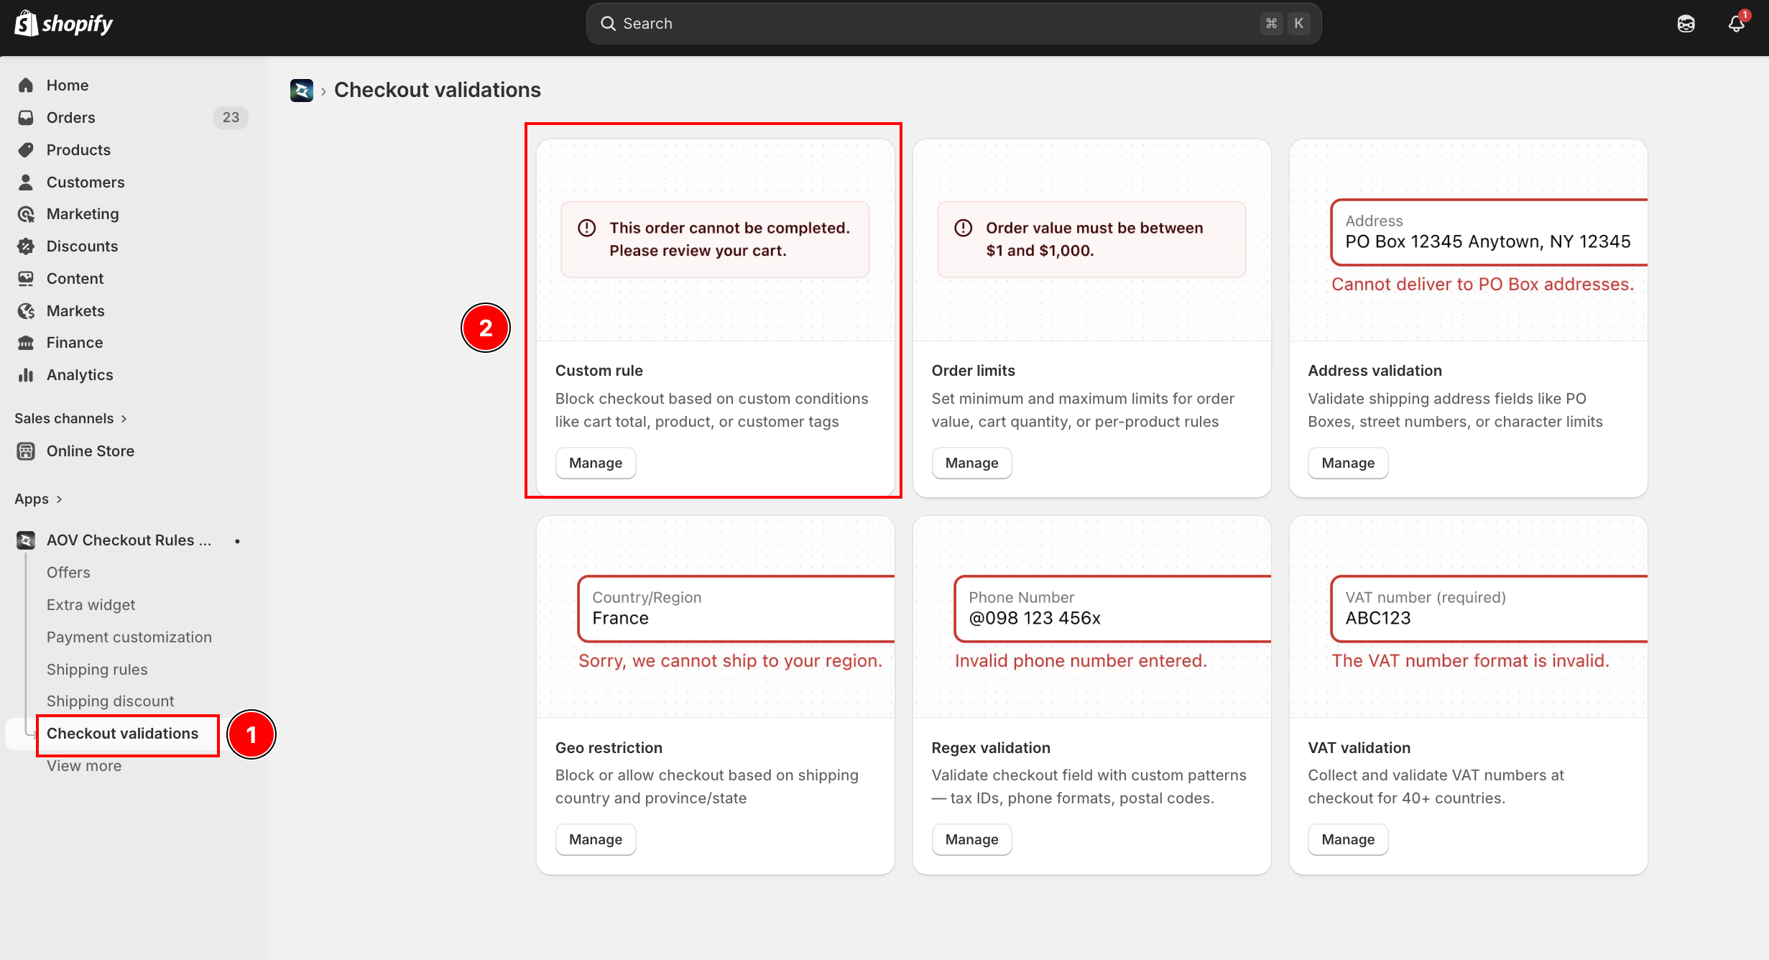
Task: Manage the Geo restriction validation
Action: point(596,840)
